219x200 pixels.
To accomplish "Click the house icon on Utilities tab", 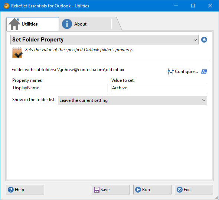I will (x=14, y=24).
